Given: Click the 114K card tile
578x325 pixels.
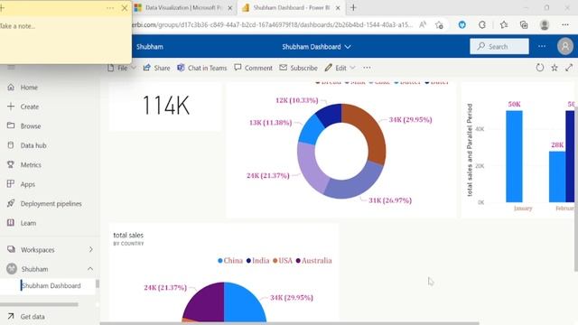Looking at the screenshot, I should tap(165, 107).
